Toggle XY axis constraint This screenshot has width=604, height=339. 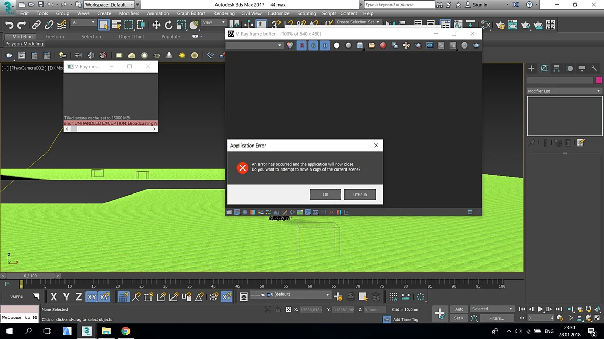[x=92, y=297]
